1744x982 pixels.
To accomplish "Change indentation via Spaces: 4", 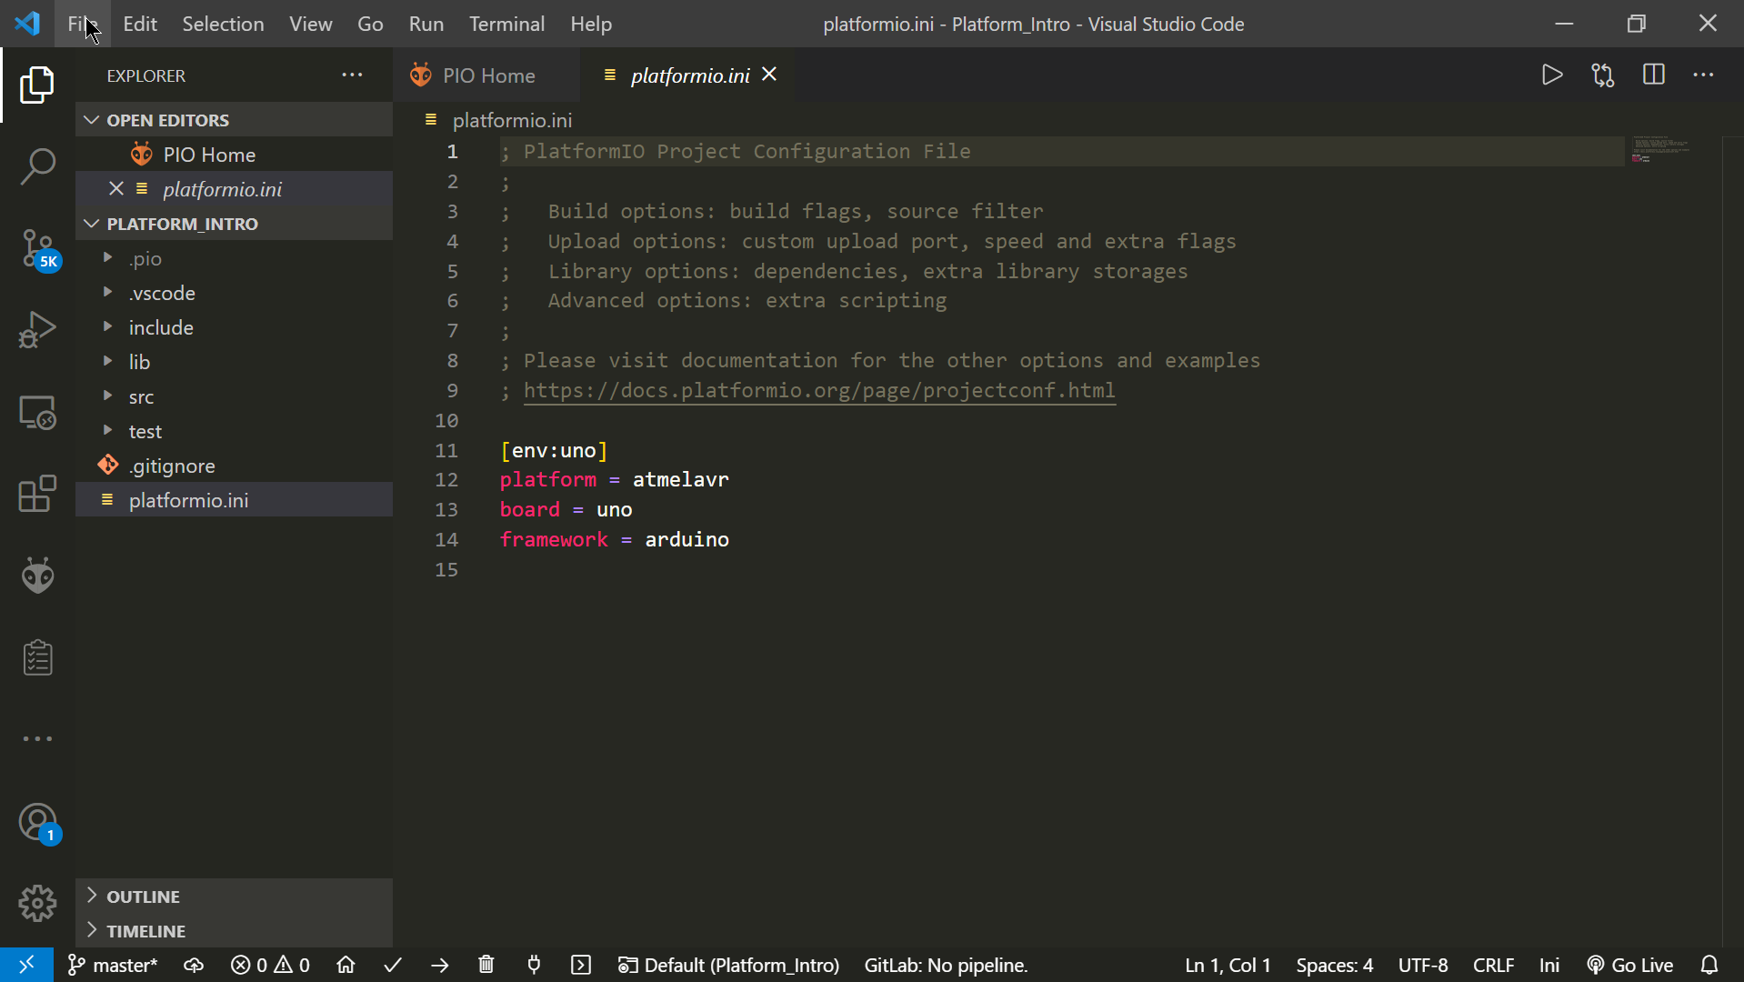I will pos(1335,965).
